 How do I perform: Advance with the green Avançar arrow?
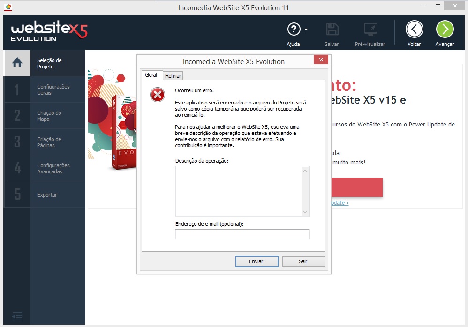[x=445, y=29]
